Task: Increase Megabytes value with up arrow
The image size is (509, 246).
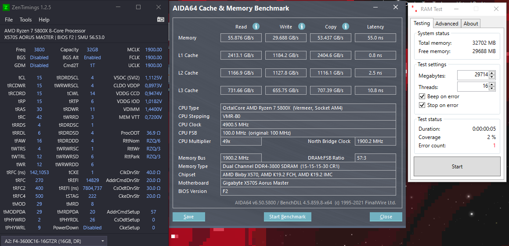Action: tap(492, 74)
